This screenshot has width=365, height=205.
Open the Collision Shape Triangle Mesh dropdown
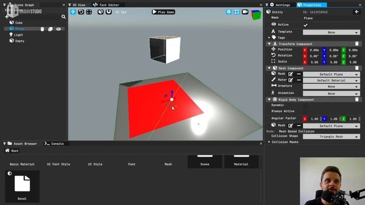click(x=331, y=137)
